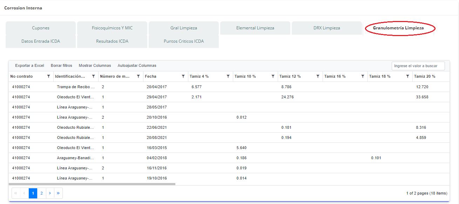Screen dimensions: 459x204
Task: Open the Fisicoquímicos Y MIC tab
Action: click(x=112, y=28)
